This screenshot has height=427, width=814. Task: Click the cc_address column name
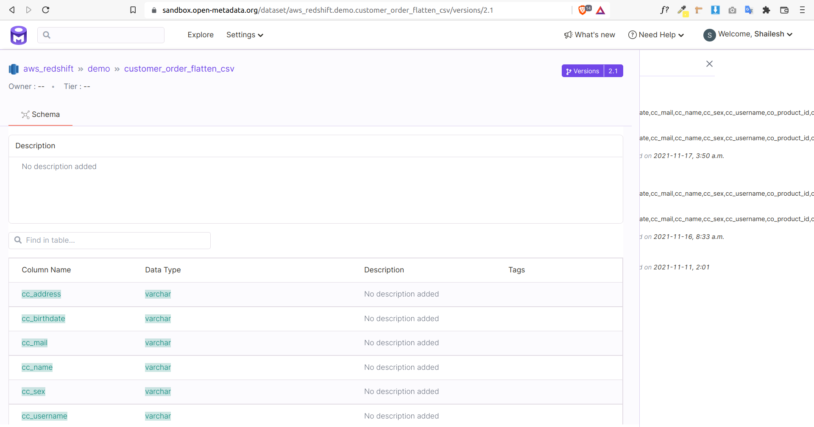tap(41, 294)
